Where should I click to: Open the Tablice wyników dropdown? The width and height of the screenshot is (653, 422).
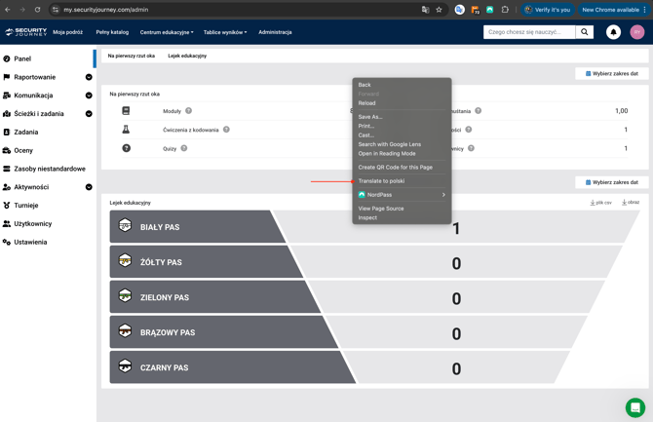pos(225,32)
